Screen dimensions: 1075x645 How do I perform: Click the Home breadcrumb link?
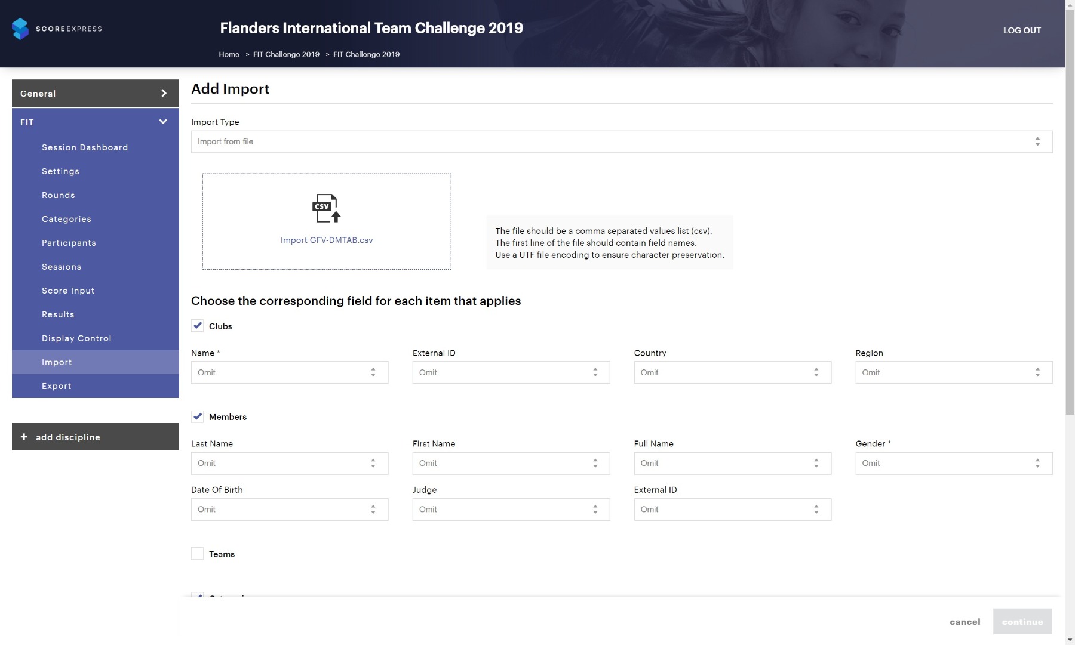pyautogui.click(x=229, y=54)
